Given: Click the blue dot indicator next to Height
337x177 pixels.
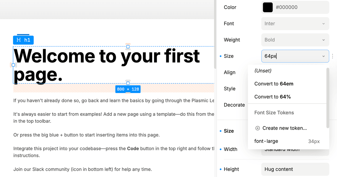Looking at the screenshot, I should (x=221, y=169).
